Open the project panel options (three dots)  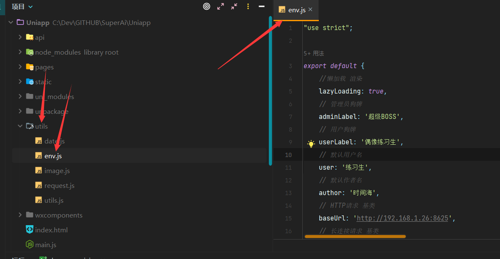[x=248, y=6]
